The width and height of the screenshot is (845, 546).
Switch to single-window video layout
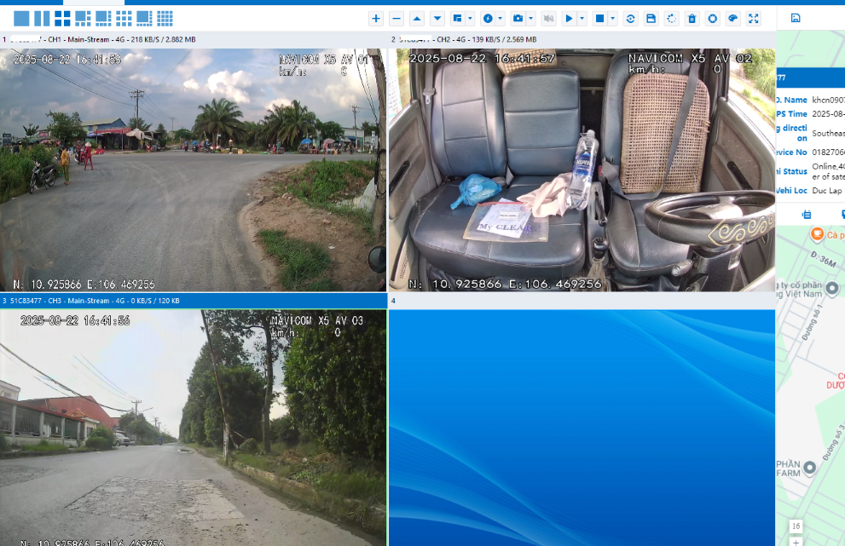tap(21, 19)
